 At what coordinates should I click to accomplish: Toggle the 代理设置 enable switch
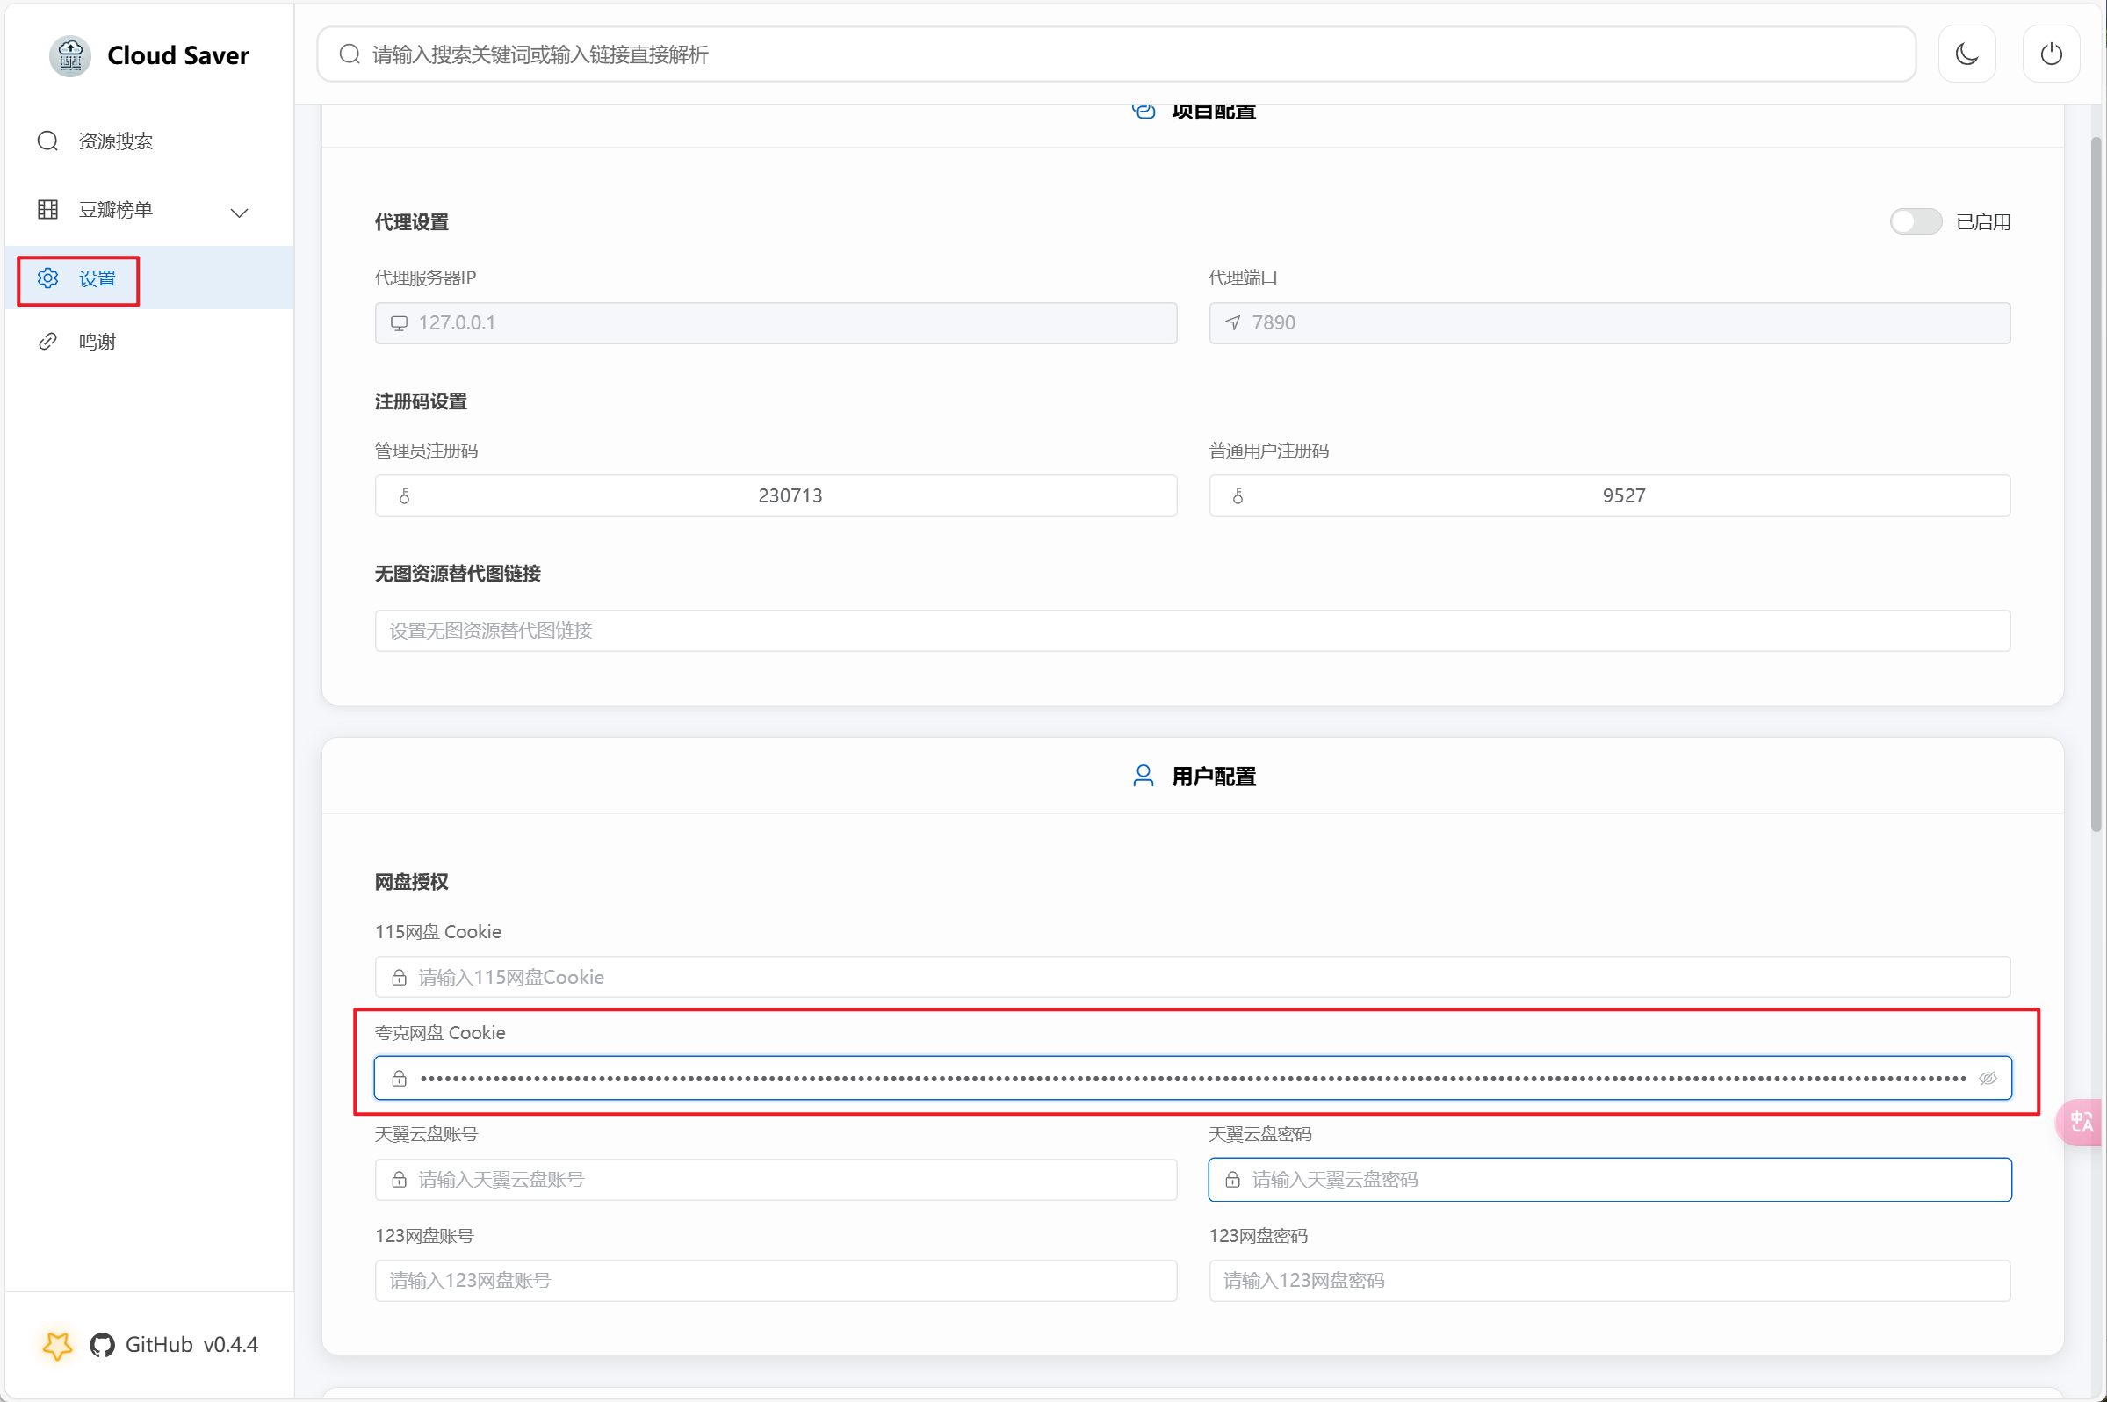(x=1915, y=221)
